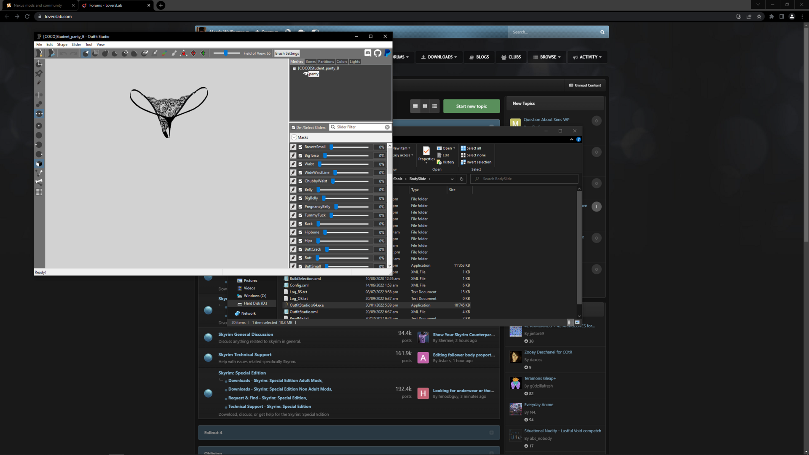Toggle the PregnancyBelly slider checkbox
809x455 pixels.
coord(300,207)
